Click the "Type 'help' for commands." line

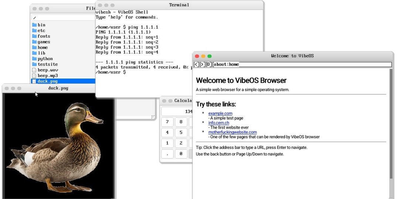pyautogui.click(x=127, y=17)
